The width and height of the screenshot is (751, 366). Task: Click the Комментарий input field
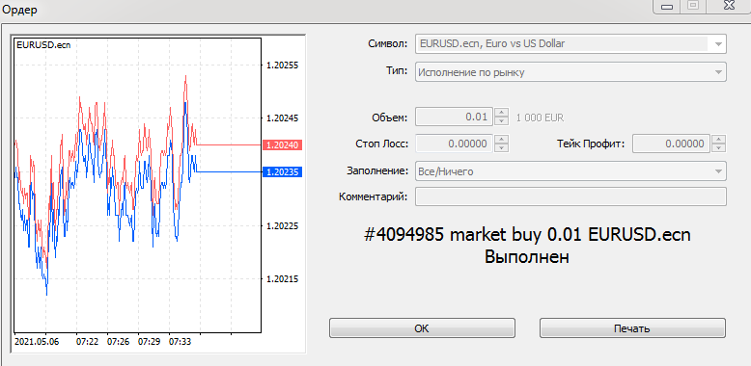click(570, 196)
